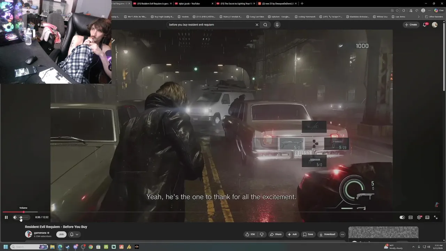The width and height of the screenshot is (446, 251).
Task: Open the video settings gear
Action: click(x=419, y=217)
